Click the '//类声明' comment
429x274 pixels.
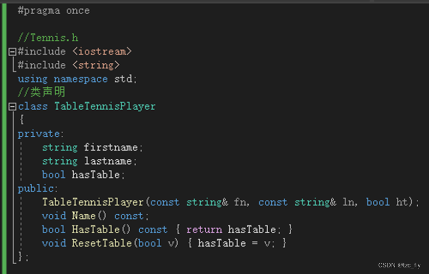[41, 92]
